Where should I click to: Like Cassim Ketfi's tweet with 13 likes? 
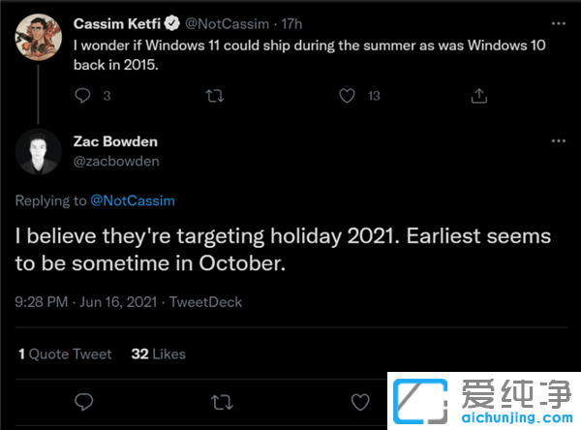pyautogui.click(x=347, y=95)
